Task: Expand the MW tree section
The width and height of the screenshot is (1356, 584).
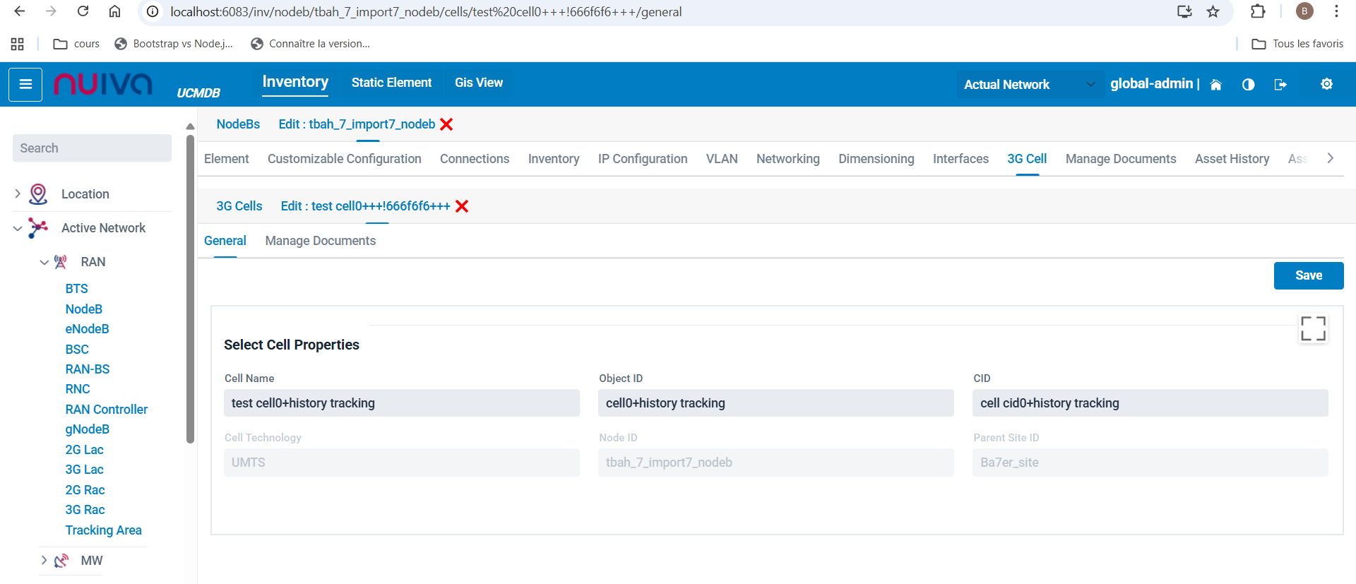Action: click(x=44, y=561)
